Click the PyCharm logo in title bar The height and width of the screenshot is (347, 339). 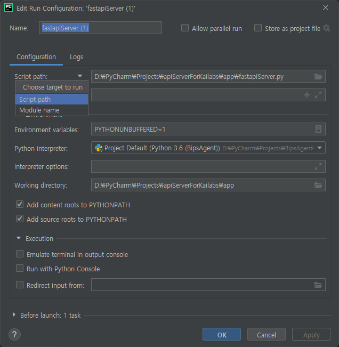pos(9,8)
